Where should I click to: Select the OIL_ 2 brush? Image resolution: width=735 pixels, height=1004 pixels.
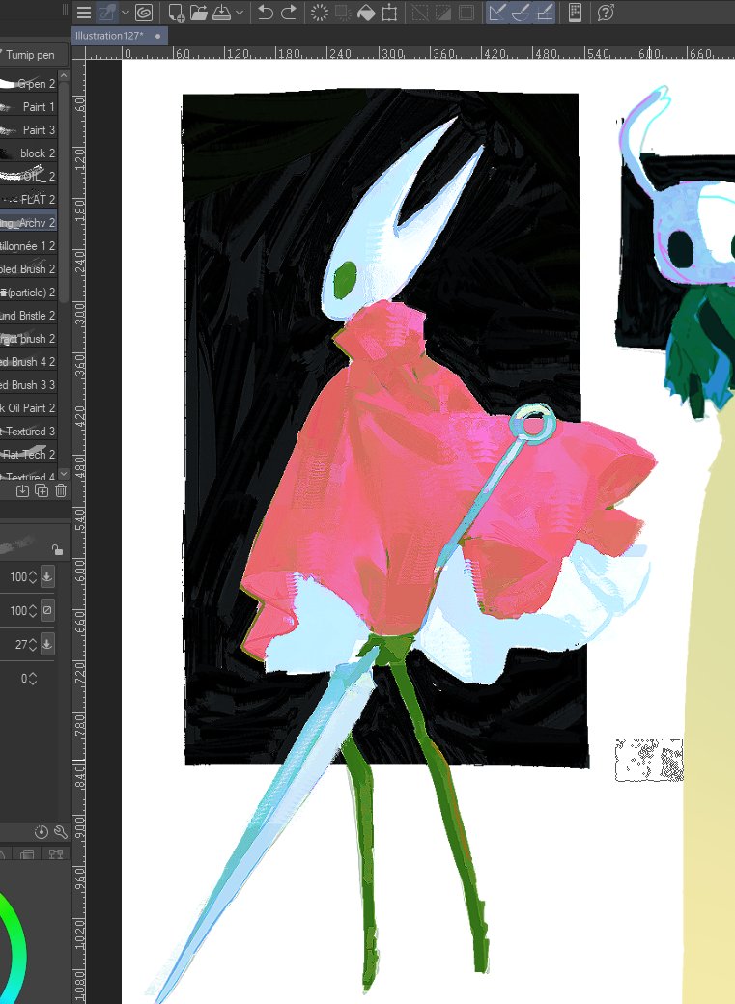click(x=28, y=176)
